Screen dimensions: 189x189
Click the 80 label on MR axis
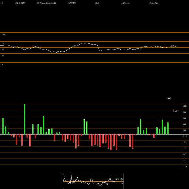(184, 112)
